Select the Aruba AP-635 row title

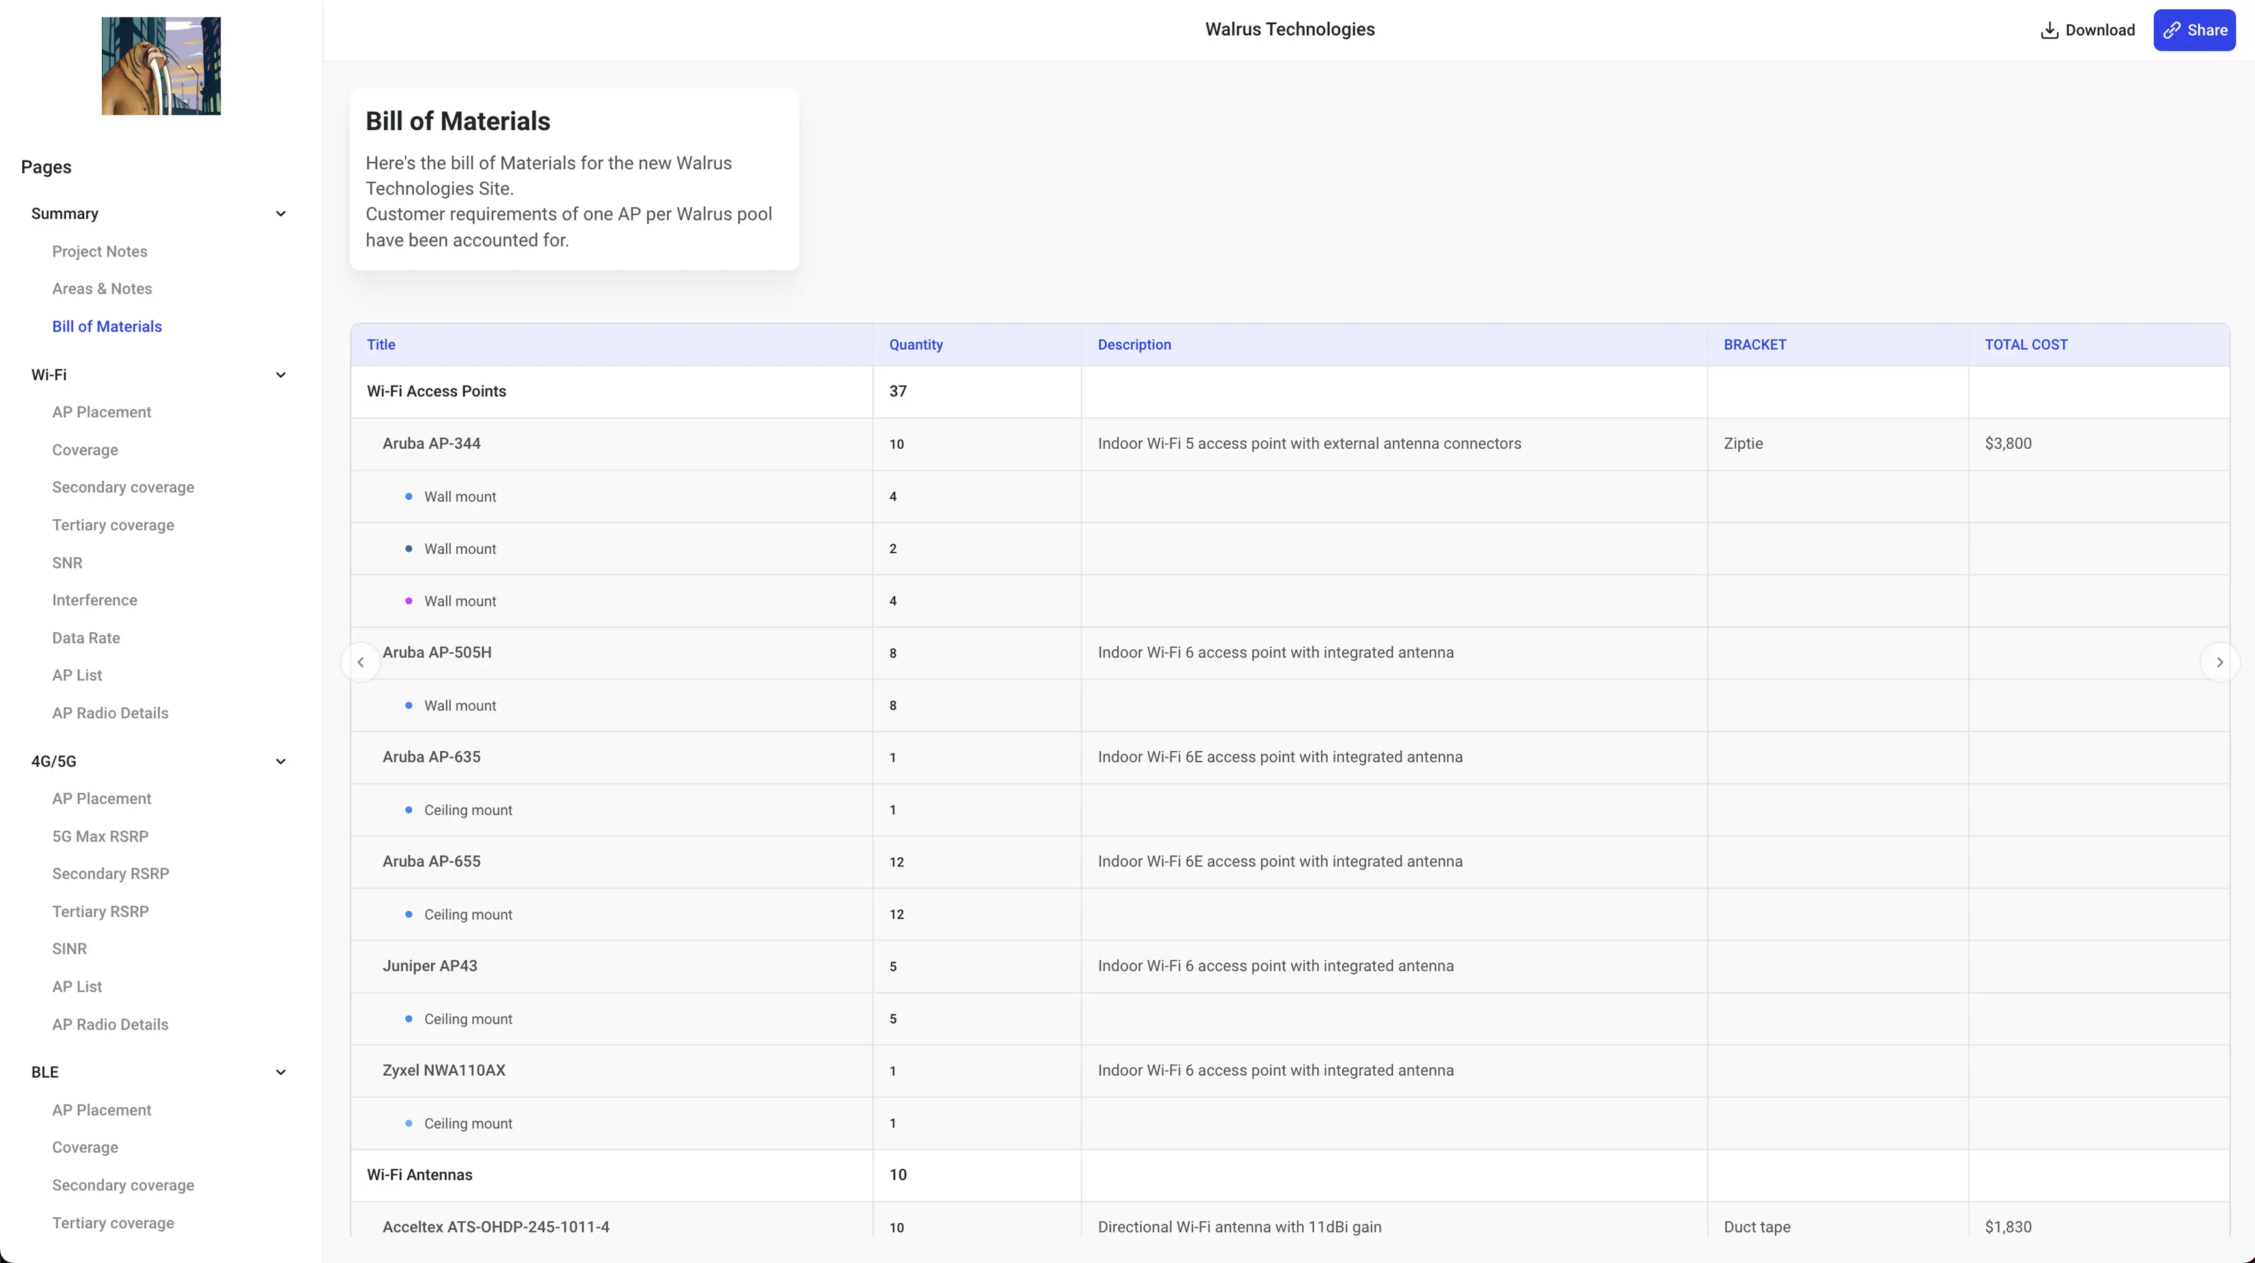[x=431, y=757]
